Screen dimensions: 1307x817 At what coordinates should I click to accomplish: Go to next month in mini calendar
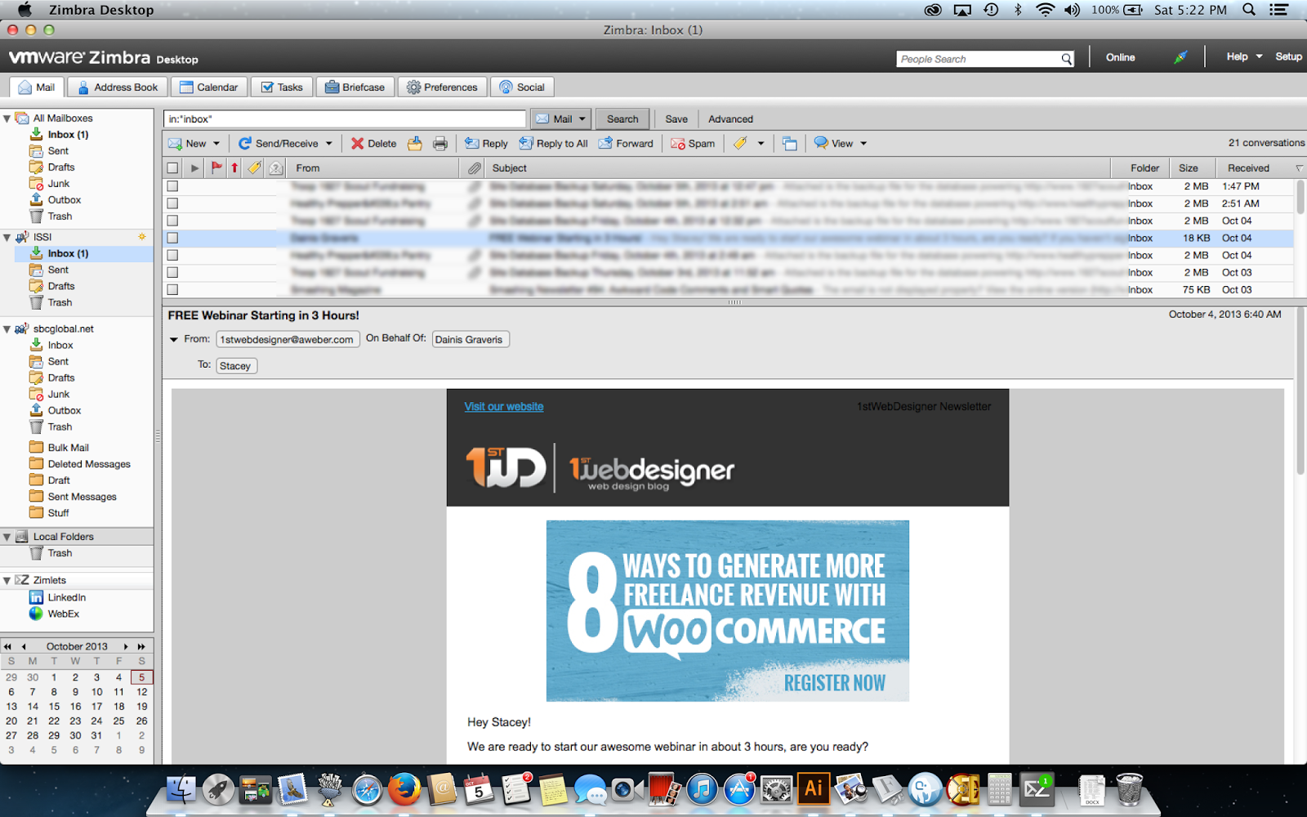[126, 646]
